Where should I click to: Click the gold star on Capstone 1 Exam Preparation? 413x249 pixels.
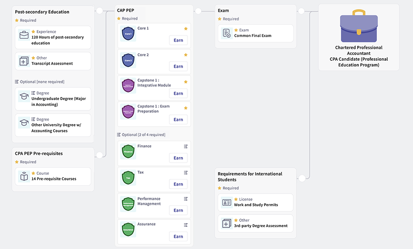186,108
